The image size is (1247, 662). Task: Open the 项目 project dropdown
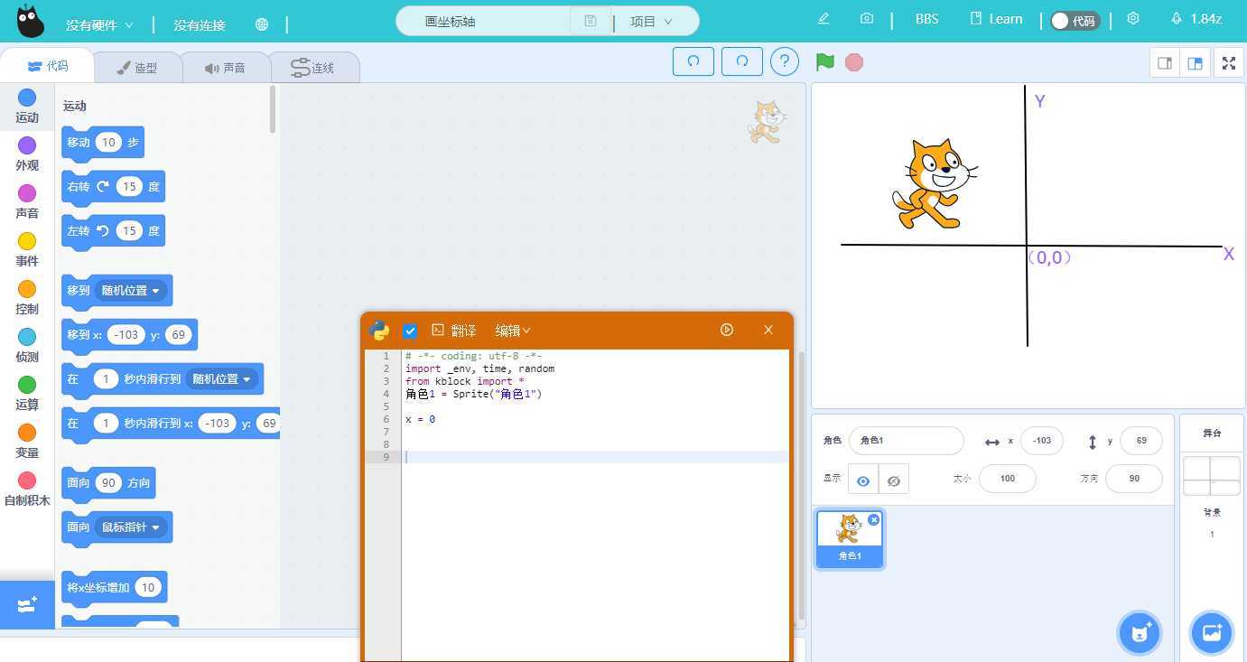[x=651, y=21]
